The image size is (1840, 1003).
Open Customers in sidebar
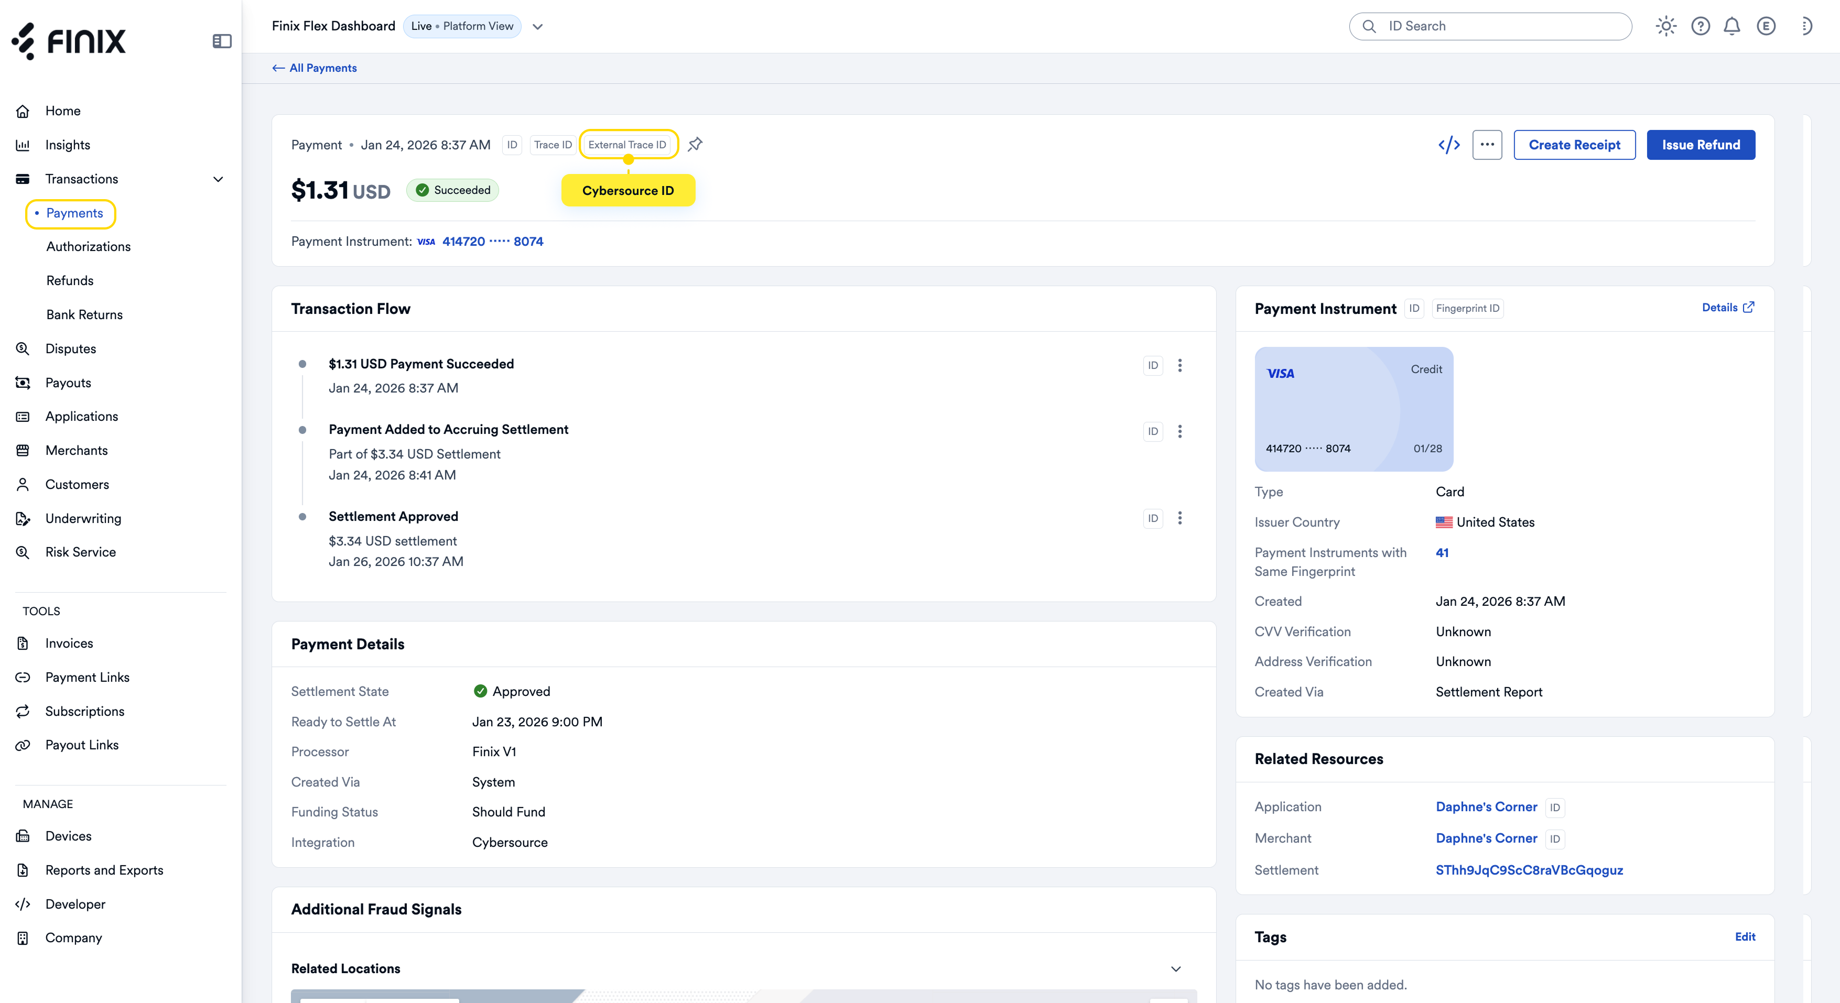pos(77,485)
